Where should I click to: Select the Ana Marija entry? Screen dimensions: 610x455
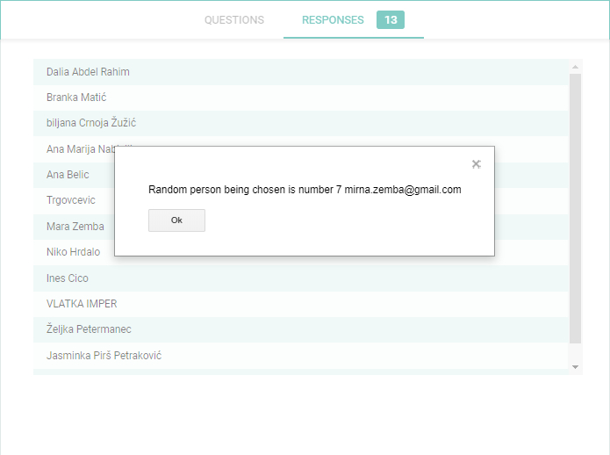pos(79,149)
